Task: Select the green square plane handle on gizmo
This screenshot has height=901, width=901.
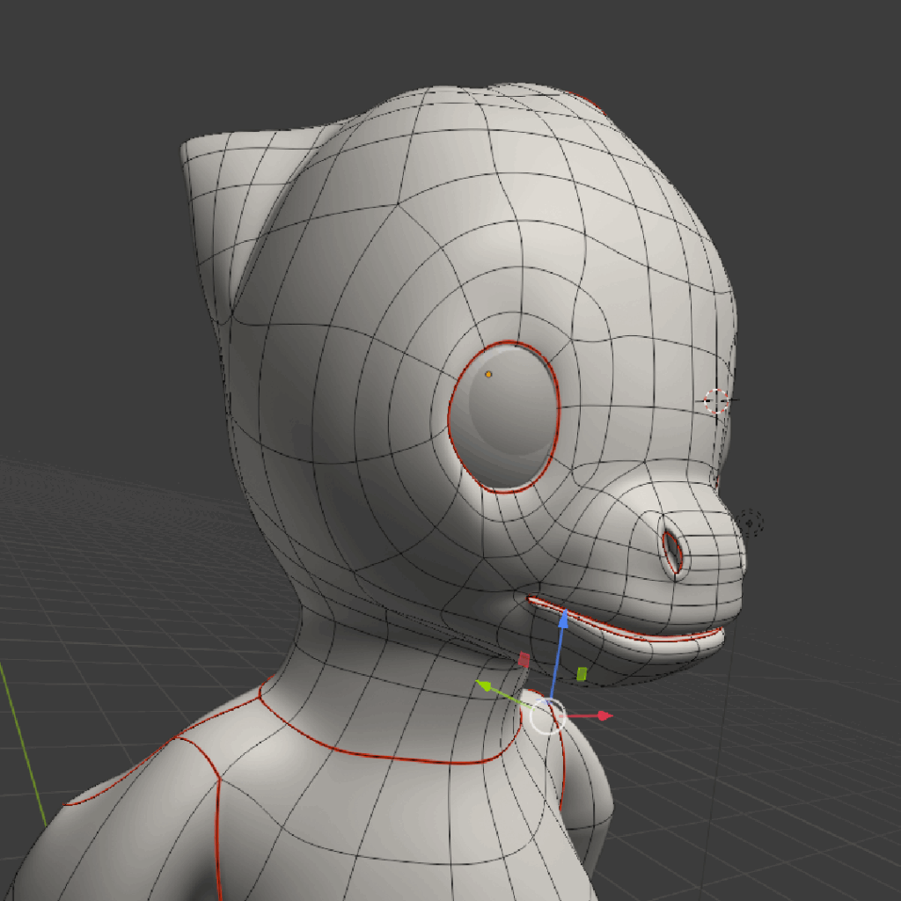Action: click(582, 673)
